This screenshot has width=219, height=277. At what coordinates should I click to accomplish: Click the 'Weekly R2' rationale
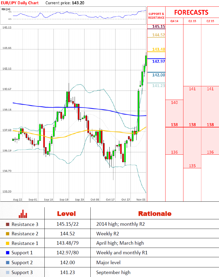pyautogui.click(x=107, y=234)
